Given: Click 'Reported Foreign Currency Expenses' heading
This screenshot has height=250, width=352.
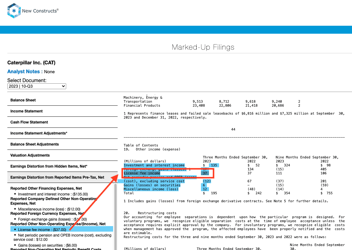Looking at the screenshot, I should (x=47, y=214).
